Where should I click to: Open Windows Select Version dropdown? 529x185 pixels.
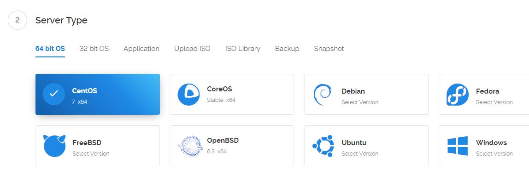[494, 154]
